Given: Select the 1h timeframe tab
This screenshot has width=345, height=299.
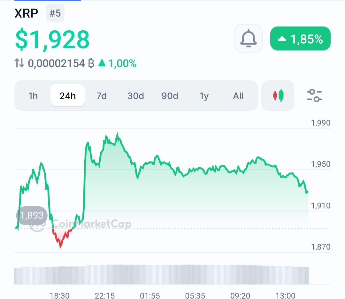Looking at the screenshot, I should pos(33,96).
